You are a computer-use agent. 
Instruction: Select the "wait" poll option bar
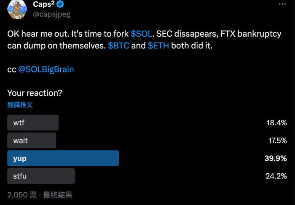click(x=32, y=140)
